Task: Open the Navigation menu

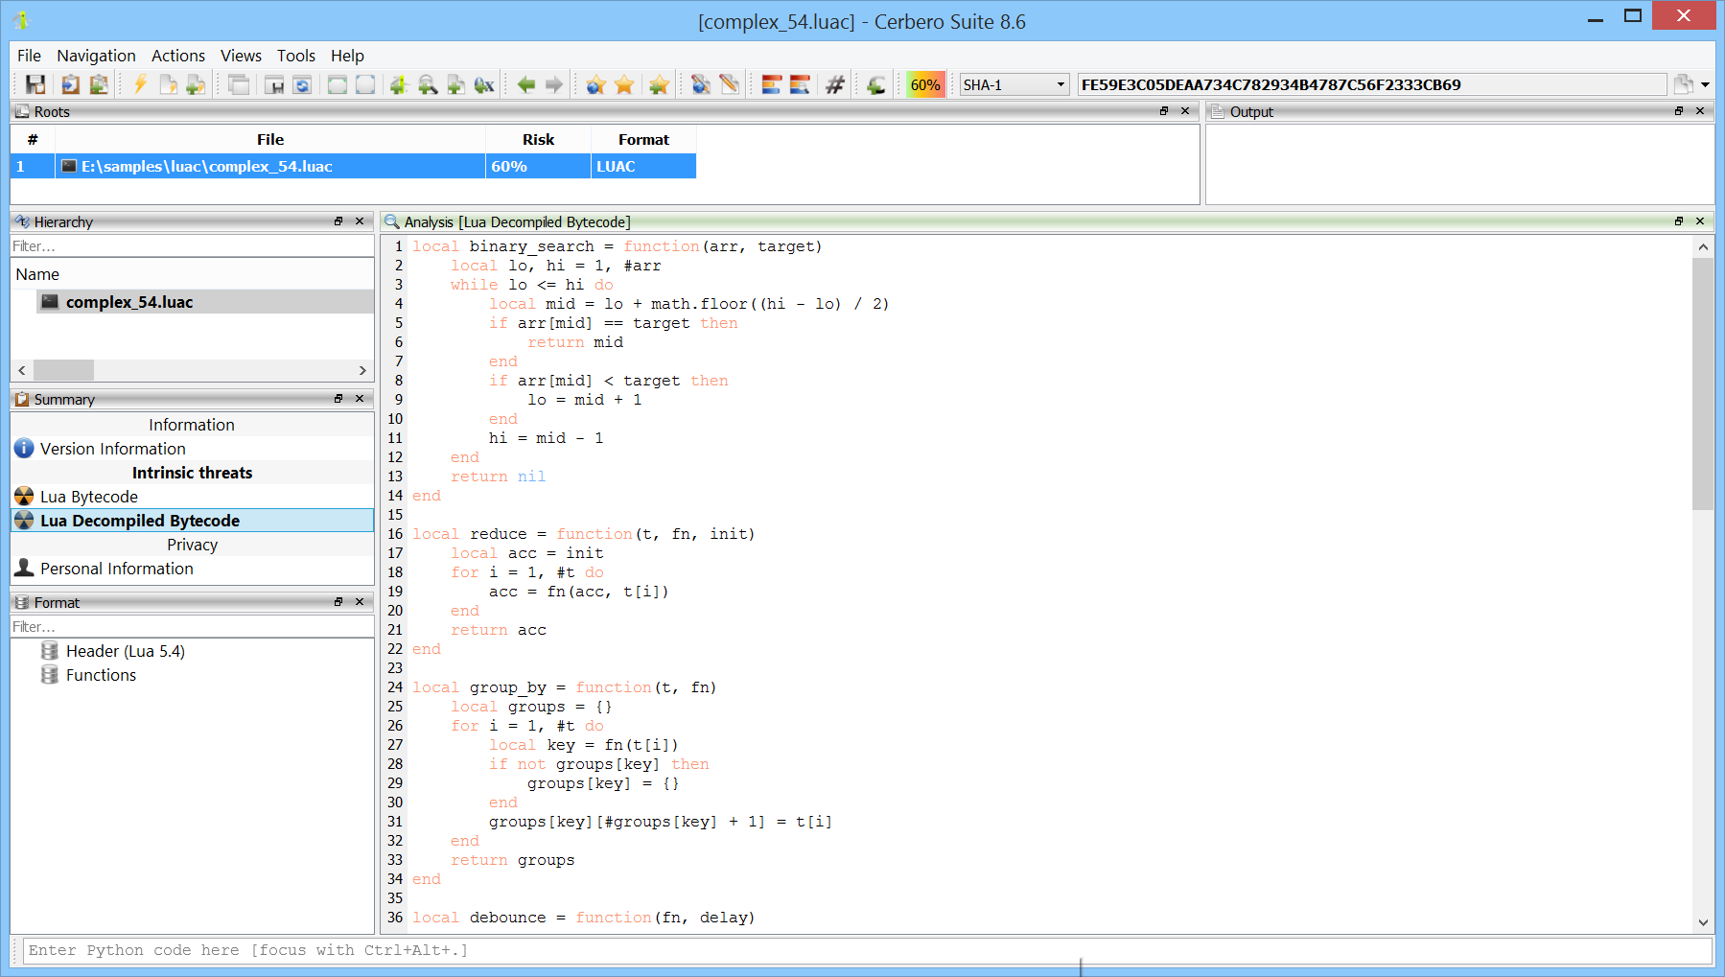Action: pos(96,56)
